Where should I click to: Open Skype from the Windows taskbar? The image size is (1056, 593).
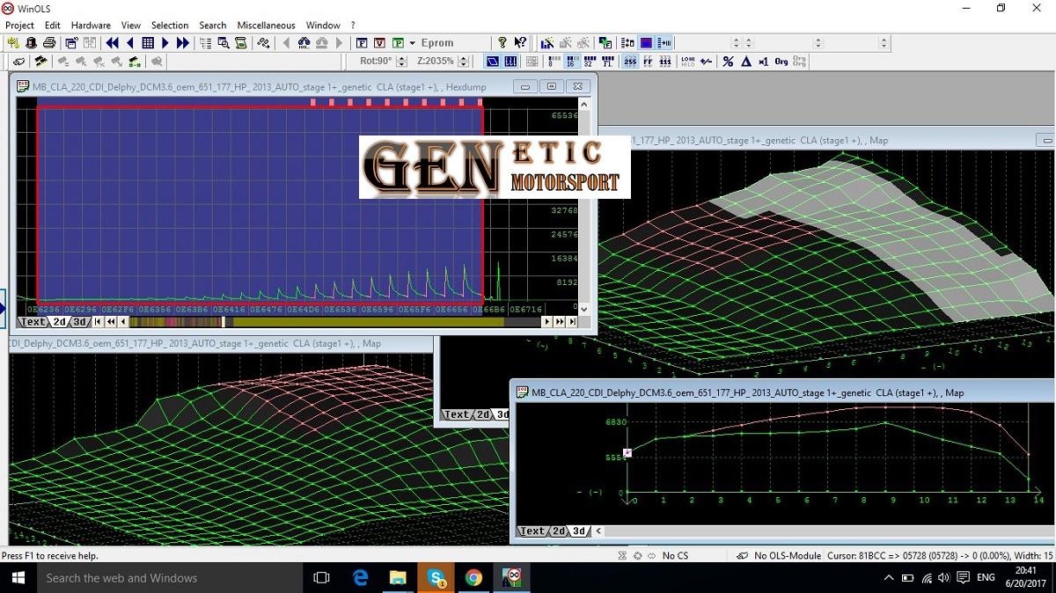(x=436, y=578)
